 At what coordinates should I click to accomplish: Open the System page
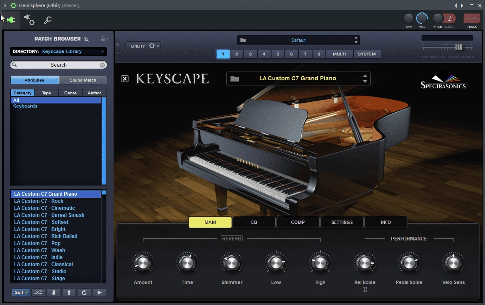[367, 54]
